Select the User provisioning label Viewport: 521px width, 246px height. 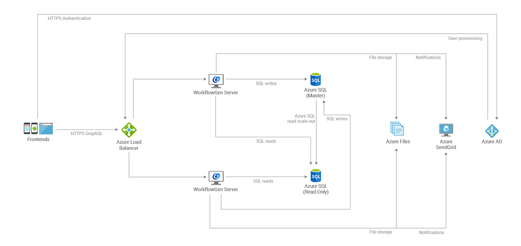465,38
